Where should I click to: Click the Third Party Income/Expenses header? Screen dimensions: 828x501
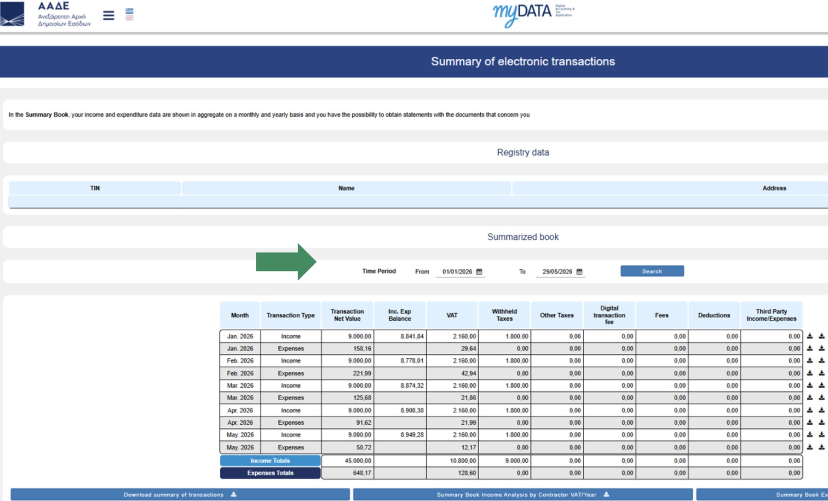[x=771, y=315]
